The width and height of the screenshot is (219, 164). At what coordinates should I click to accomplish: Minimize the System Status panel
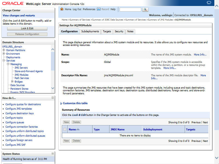[x=53, y=153]
